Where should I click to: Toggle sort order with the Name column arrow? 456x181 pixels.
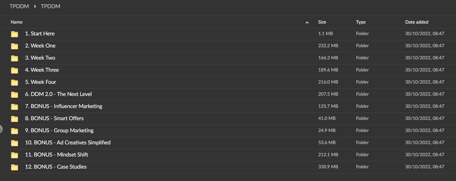point(307,22)
